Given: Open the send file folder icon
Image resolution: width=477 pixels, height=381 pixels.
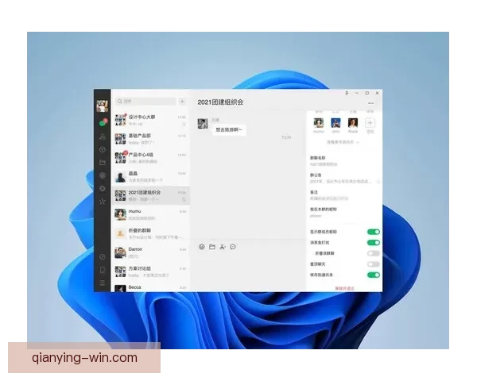Looking at the screenshot, I should 212,247.
